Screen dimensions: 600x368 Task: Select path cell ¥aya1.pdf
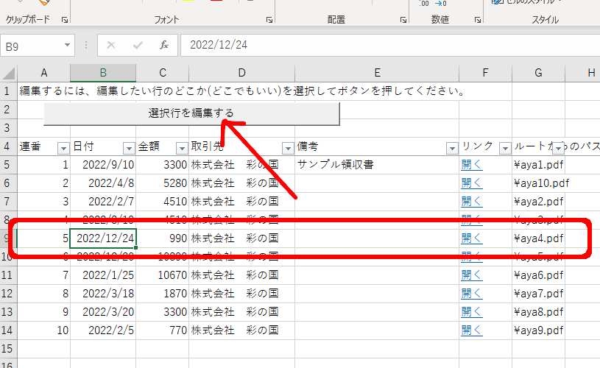click(538, 165)
